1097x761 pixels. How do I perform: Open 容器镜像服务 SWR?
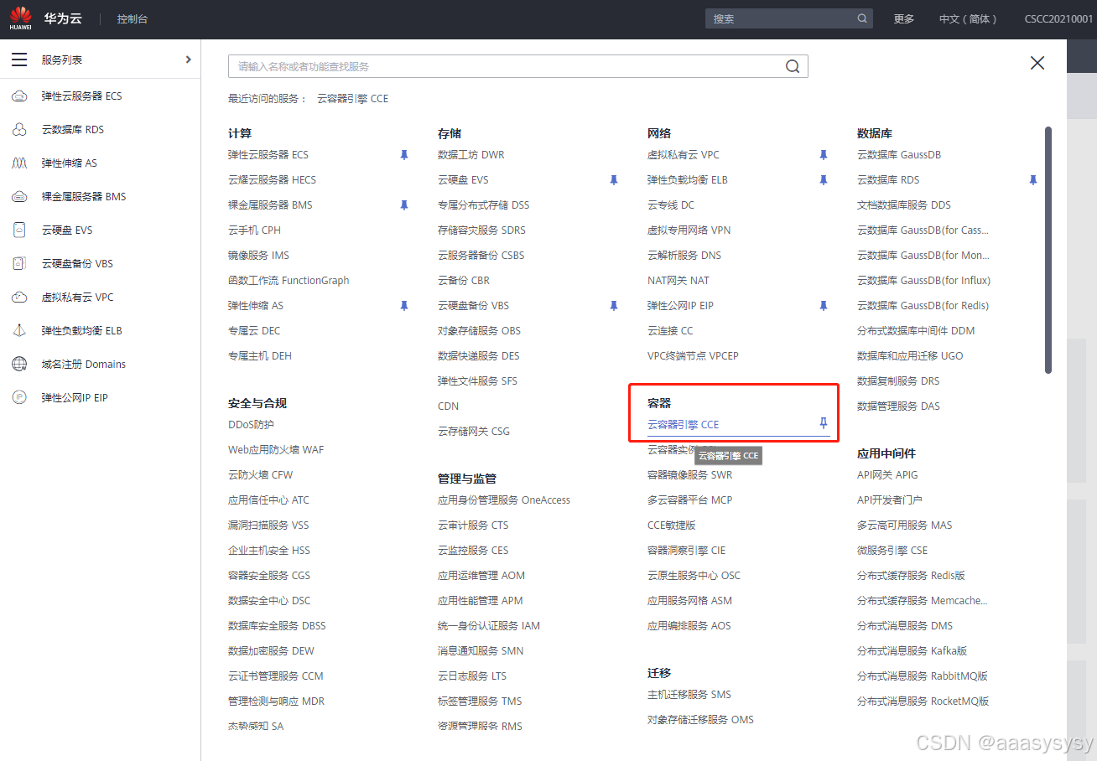click(689, 475)
